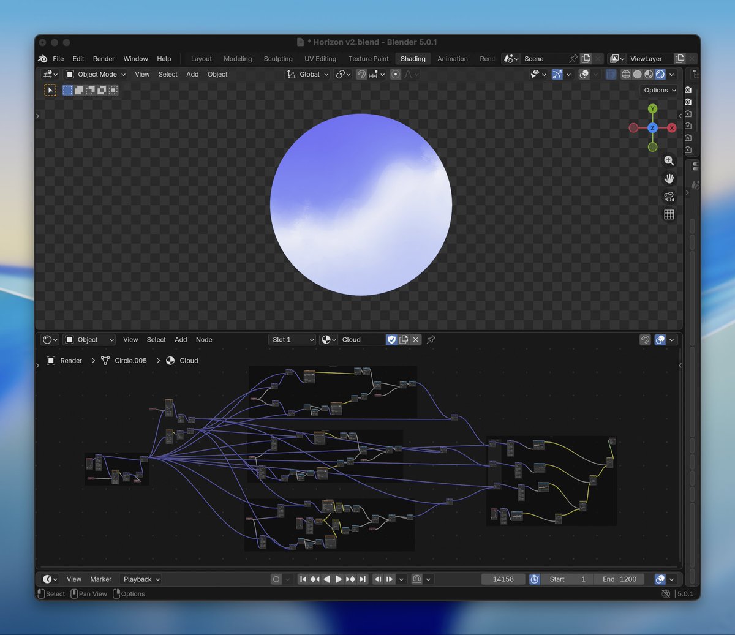Jump to previous keyframe
Image resolution: width=735 pixels, height=635 pixels.
[315, 579]
